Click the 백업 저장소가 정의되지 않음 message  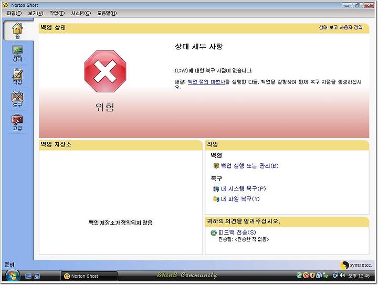[121, 223]
